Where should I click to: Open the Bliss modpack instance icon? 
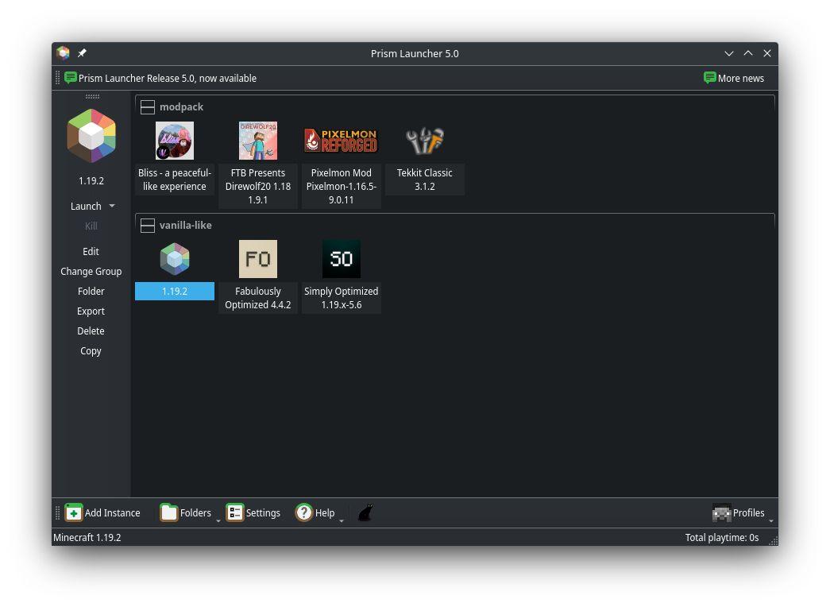[175, 141]
